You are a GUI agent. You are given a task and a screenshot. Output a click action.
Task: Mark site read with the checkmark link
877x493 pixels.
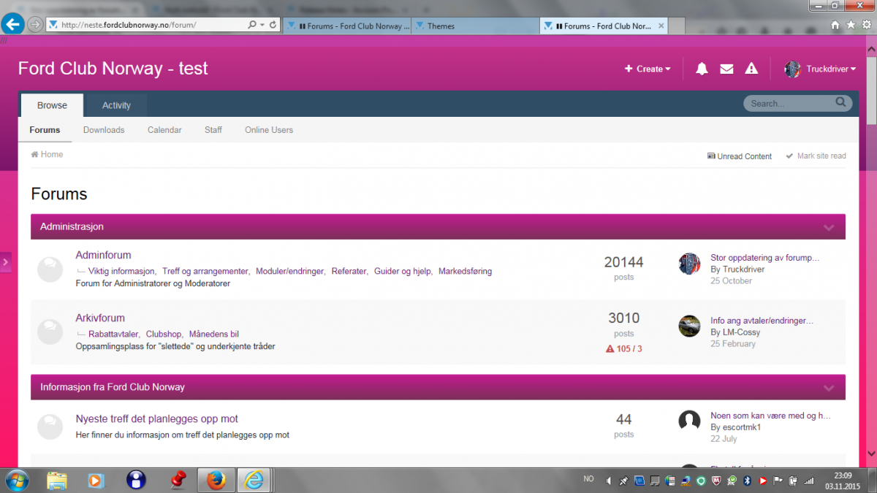click(x=816, y=156)
